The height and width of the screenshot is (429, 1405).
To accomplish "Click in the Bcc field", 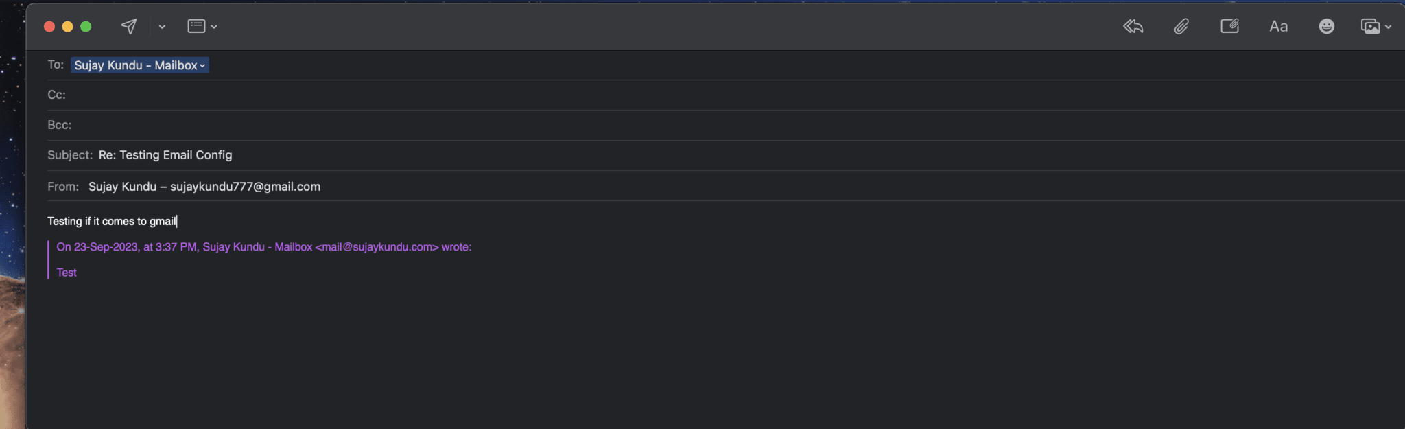I will click(412, 125).
